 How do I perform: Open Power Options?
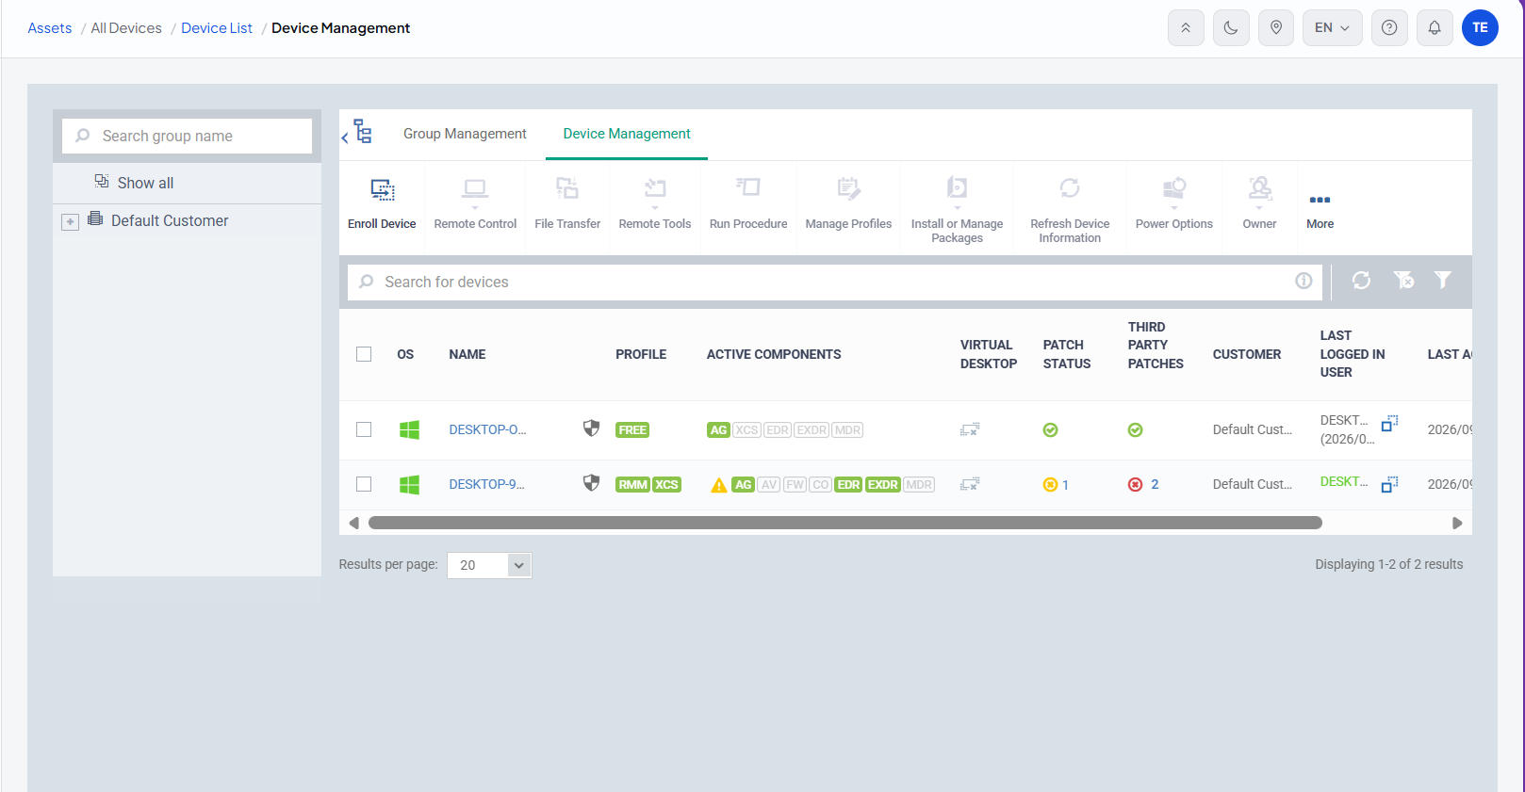[1174, 204]
